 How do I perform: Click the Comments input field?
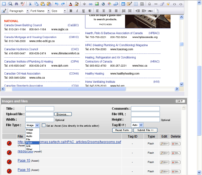pos(145,109)
